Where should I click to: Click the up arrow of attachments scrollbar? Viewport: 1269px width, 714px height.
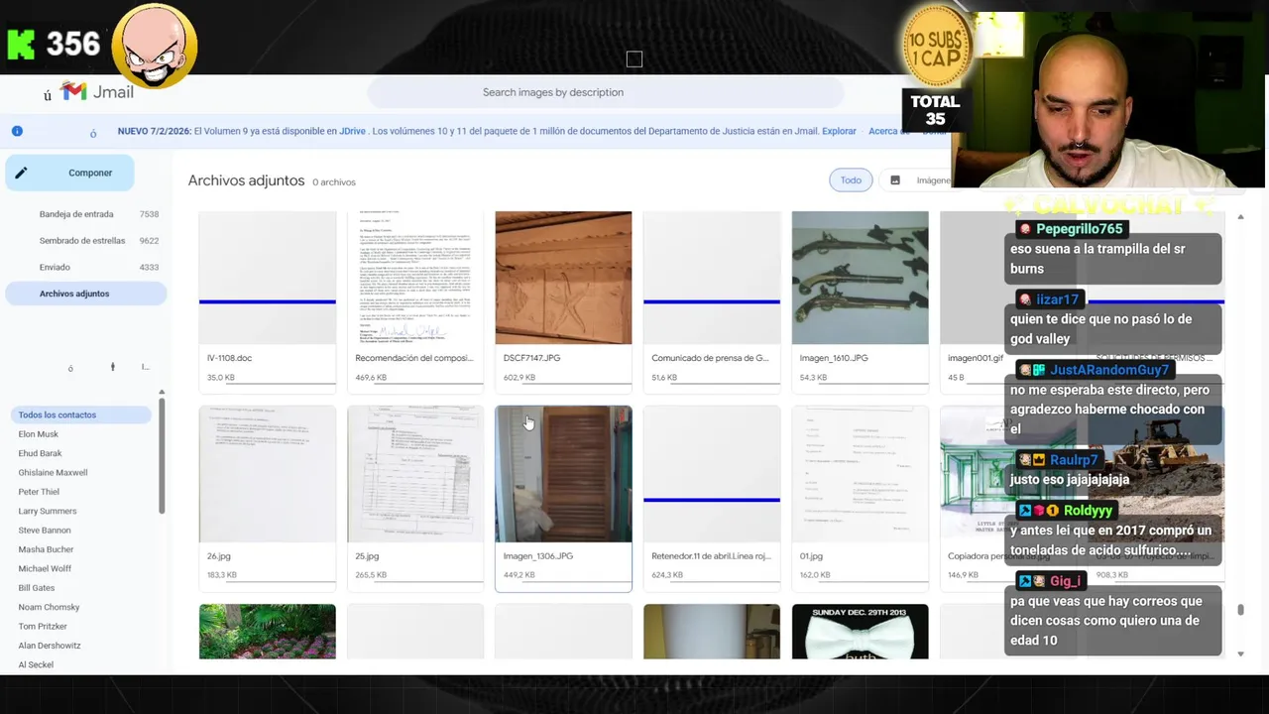point(1240,217)
